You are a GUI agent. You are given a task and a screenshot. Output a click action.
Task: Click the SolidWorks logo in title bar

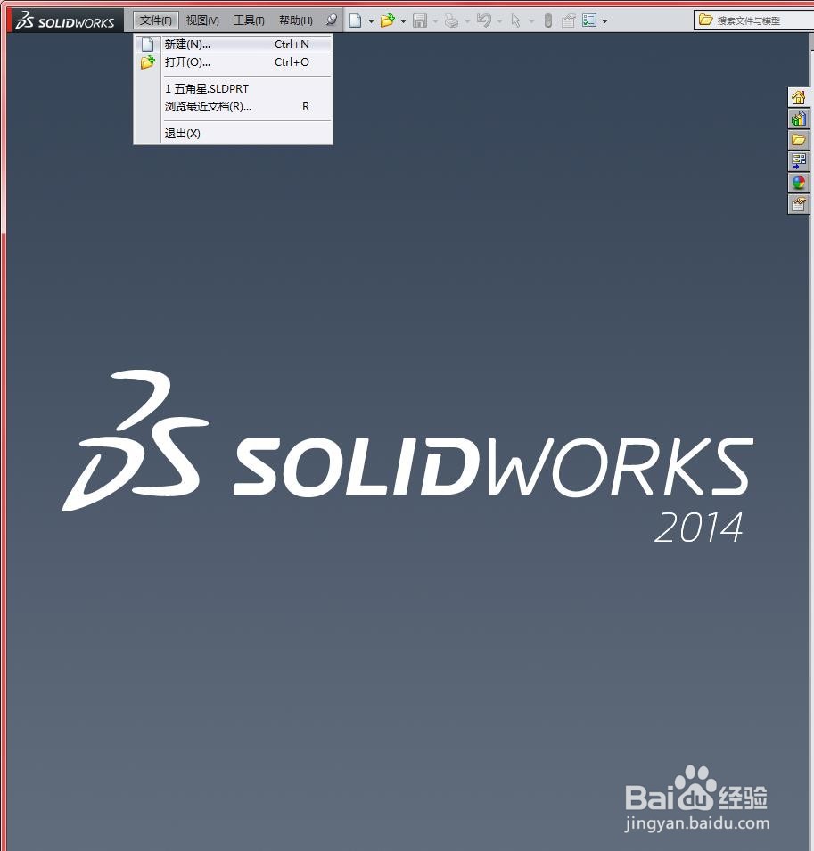click(65, 20)
